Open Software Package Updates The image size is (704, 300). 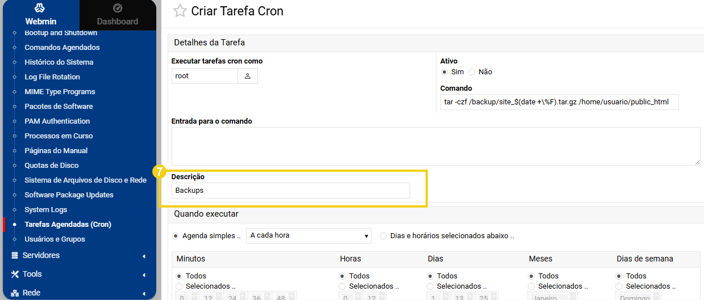click(69, 195)
